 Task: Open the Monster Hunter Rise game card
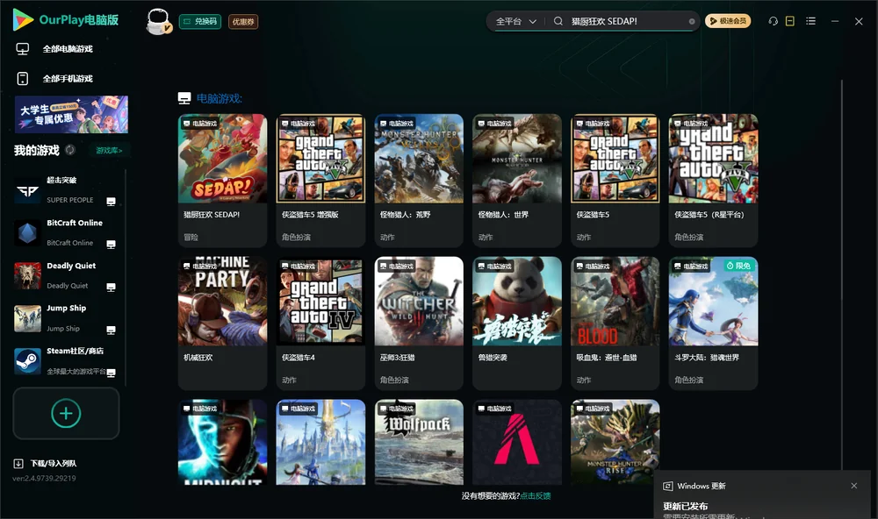[x=615, y=442]
